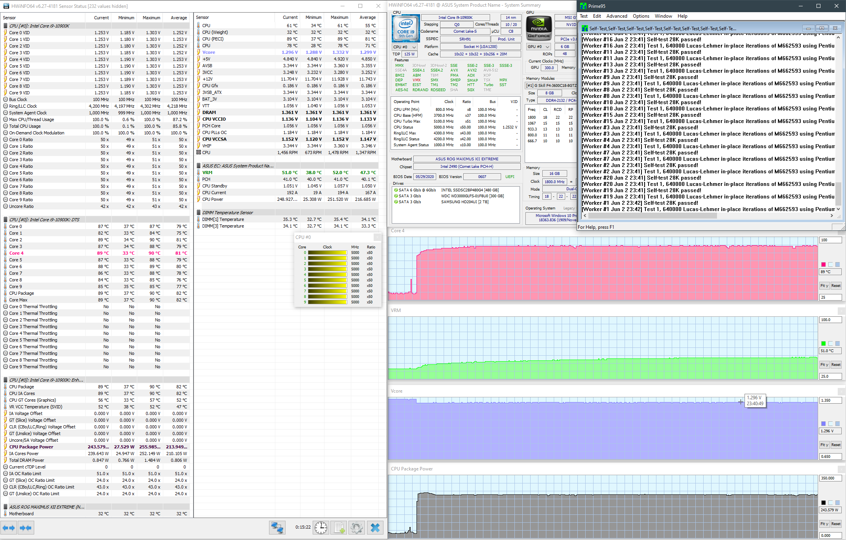Click Reset button on Vcore graph
The image size is (846, 540).
836,445
